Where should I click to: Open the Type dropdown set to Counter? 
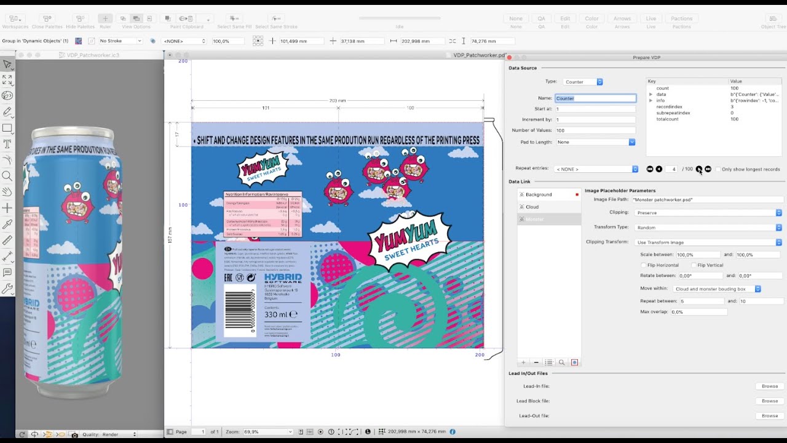[583, 82]
